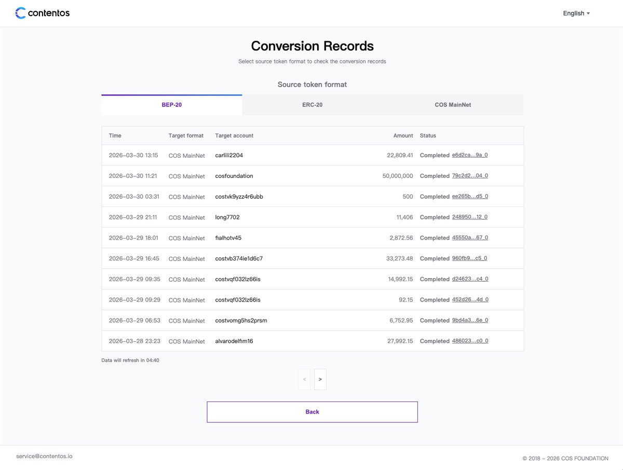Click target account fialhotv45
The image size is (623, 470).
(x=228, y=238)
